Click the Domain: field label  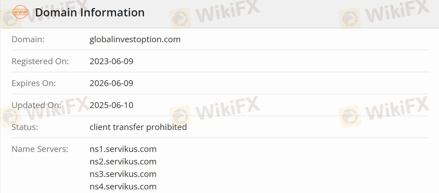(28, 39)
